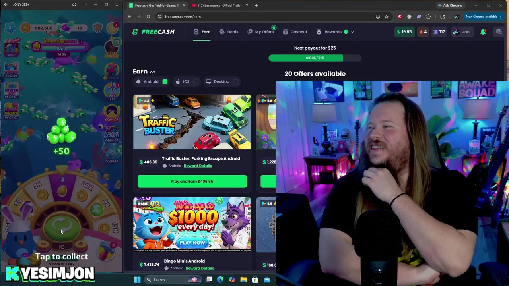The height and width of the screenshot is (286, 509).
Task: Launch Microsoft Edge from taskbar
Action: point(220,280)
